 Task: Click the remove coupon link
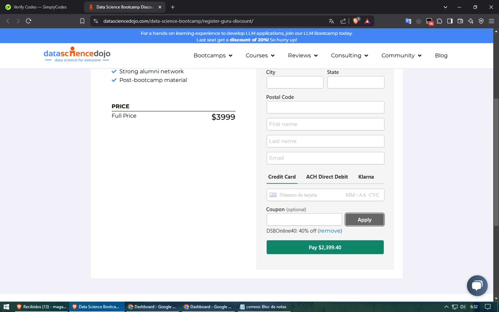point(330,231)
